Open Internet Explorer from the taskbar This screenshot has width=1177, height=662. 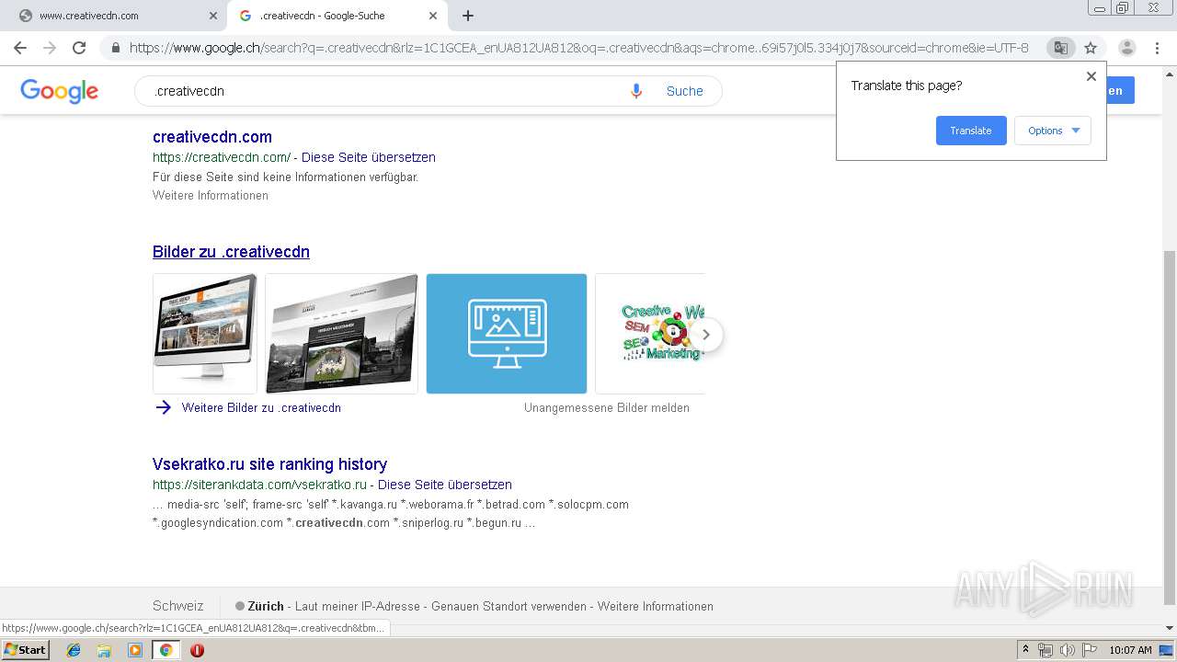click(74, 650)
